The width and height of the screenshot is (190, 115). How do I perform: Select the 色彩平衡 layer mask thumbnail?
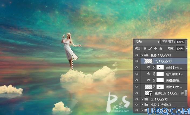coord(160,74)
